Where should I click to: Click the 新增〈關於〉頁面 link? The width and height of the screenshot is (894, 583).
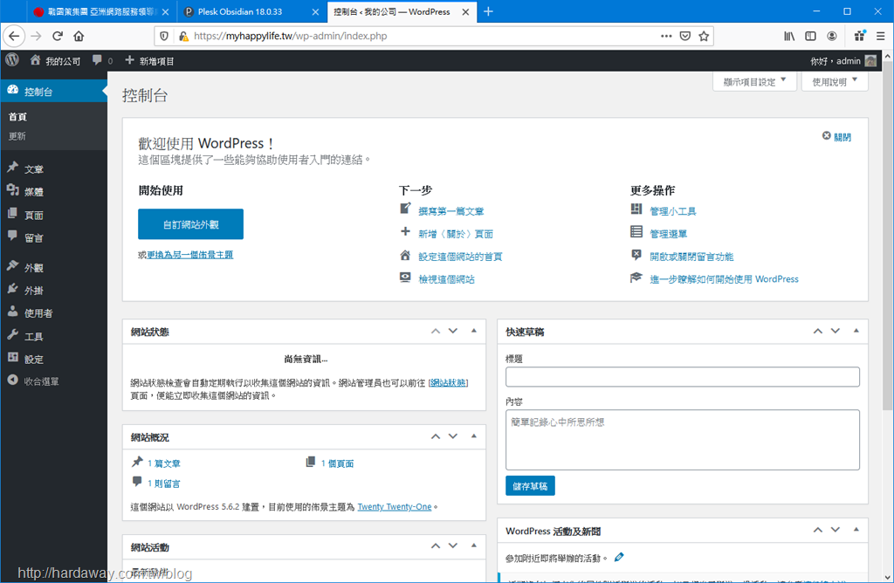(456, 234)
